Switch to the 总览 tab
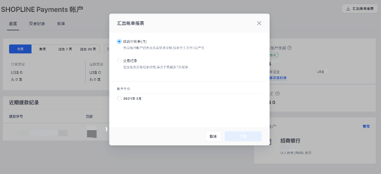381x174 pixels. 13,24
